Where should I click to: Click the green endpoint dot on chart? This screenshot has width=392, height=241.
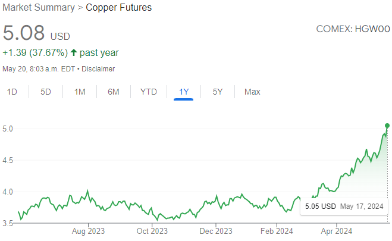tap(387, 126)
